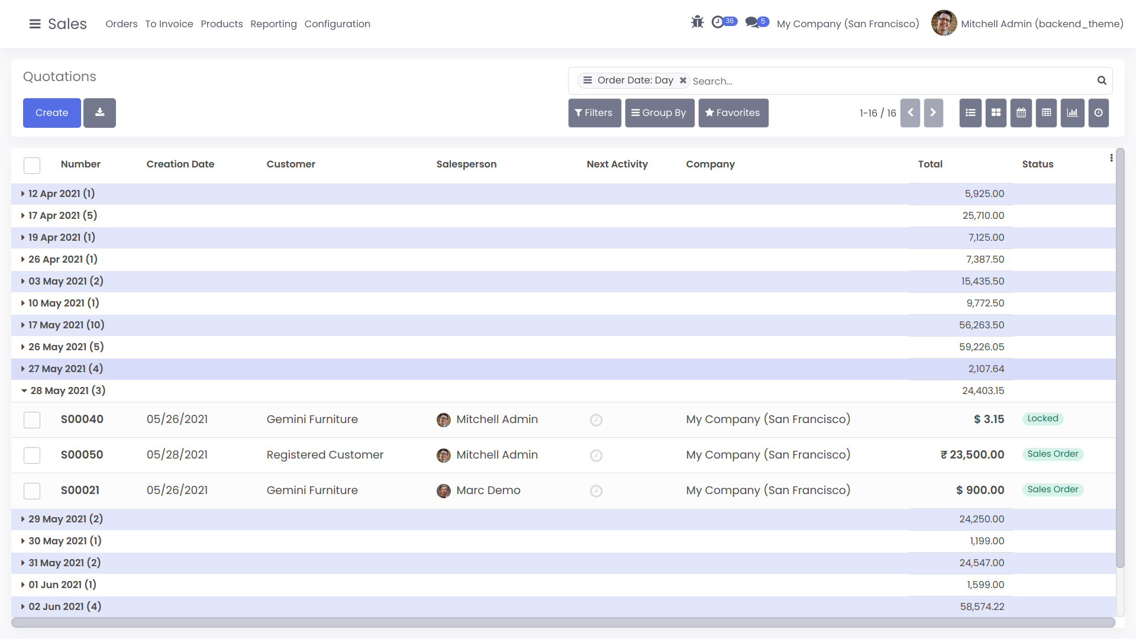
Task: Toggle the select-all header checkbox
Action: coord(32,165)
